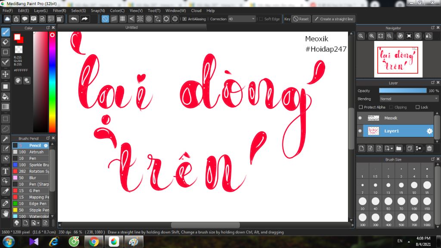Select the Gradient tool
The width and height of the screenshot is (441, 248).
(x=5, y=107)
